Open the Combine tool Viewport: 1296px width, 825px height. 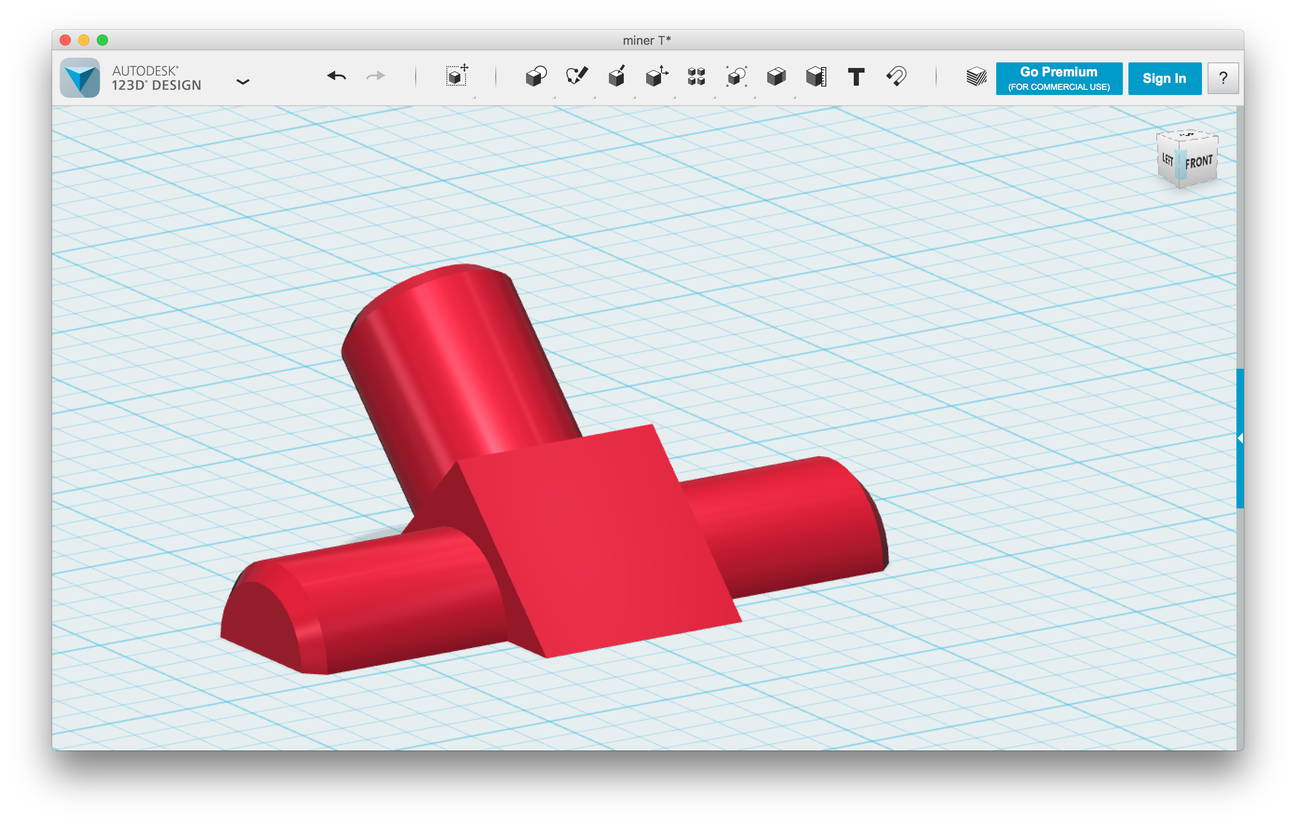click(776, 76)
